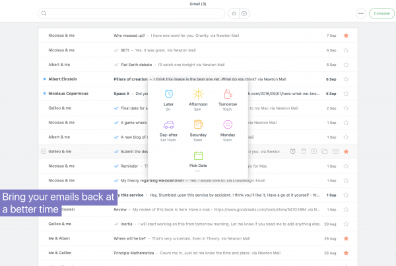Mark the Submit email as unread
This screenshot has height=266, width=396.
click(335, 151)
